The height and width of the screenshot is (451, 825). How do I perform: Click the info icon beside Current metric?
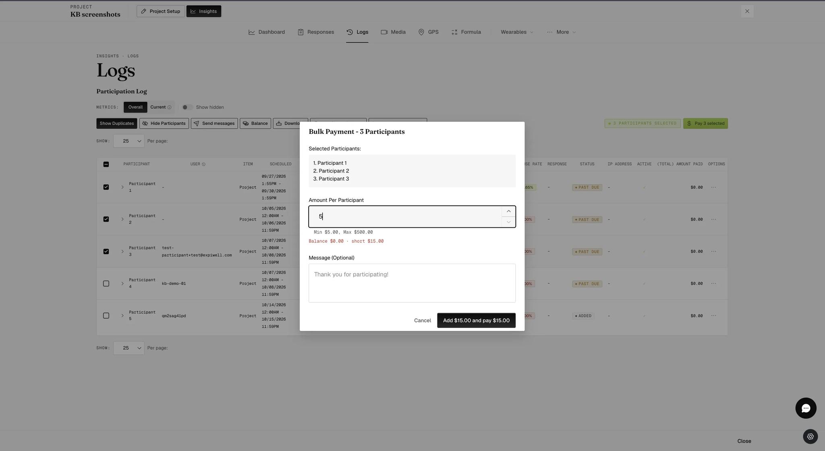click(169, 107)
